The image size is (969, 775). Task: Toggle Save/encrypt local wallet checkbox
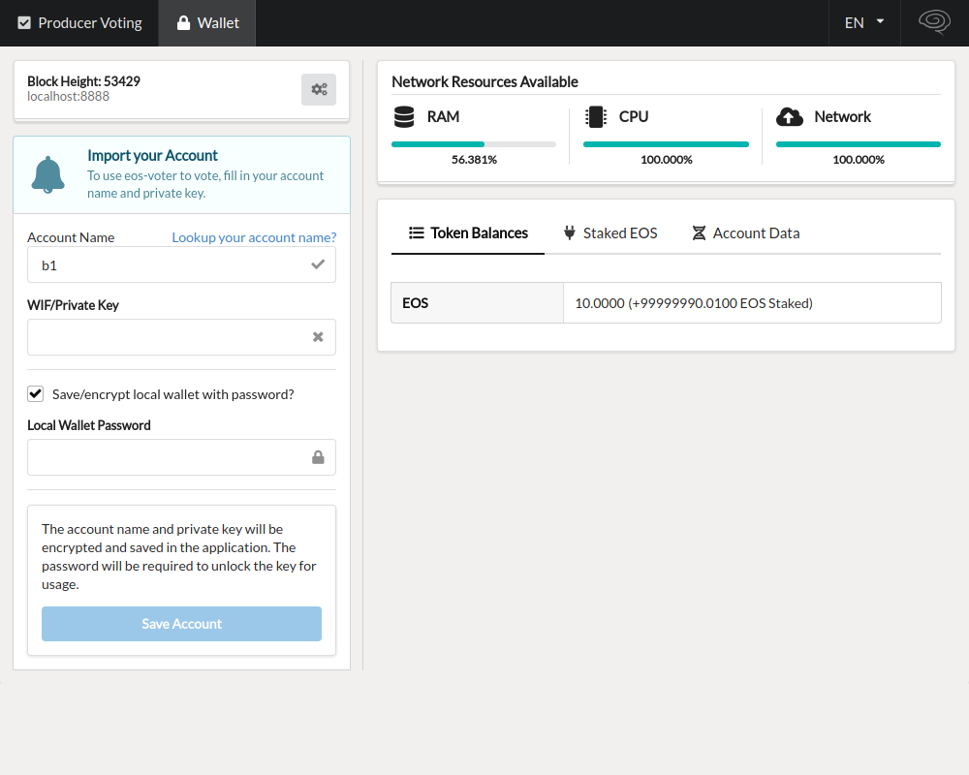(36, 393)
